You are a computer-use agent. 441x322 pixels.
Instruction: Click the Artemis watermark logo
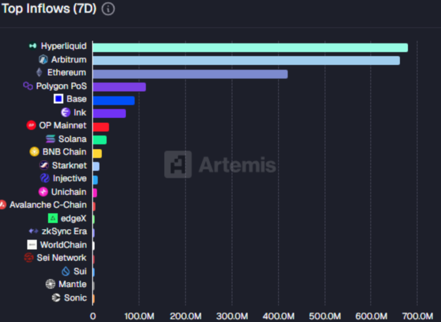point(178,164)
